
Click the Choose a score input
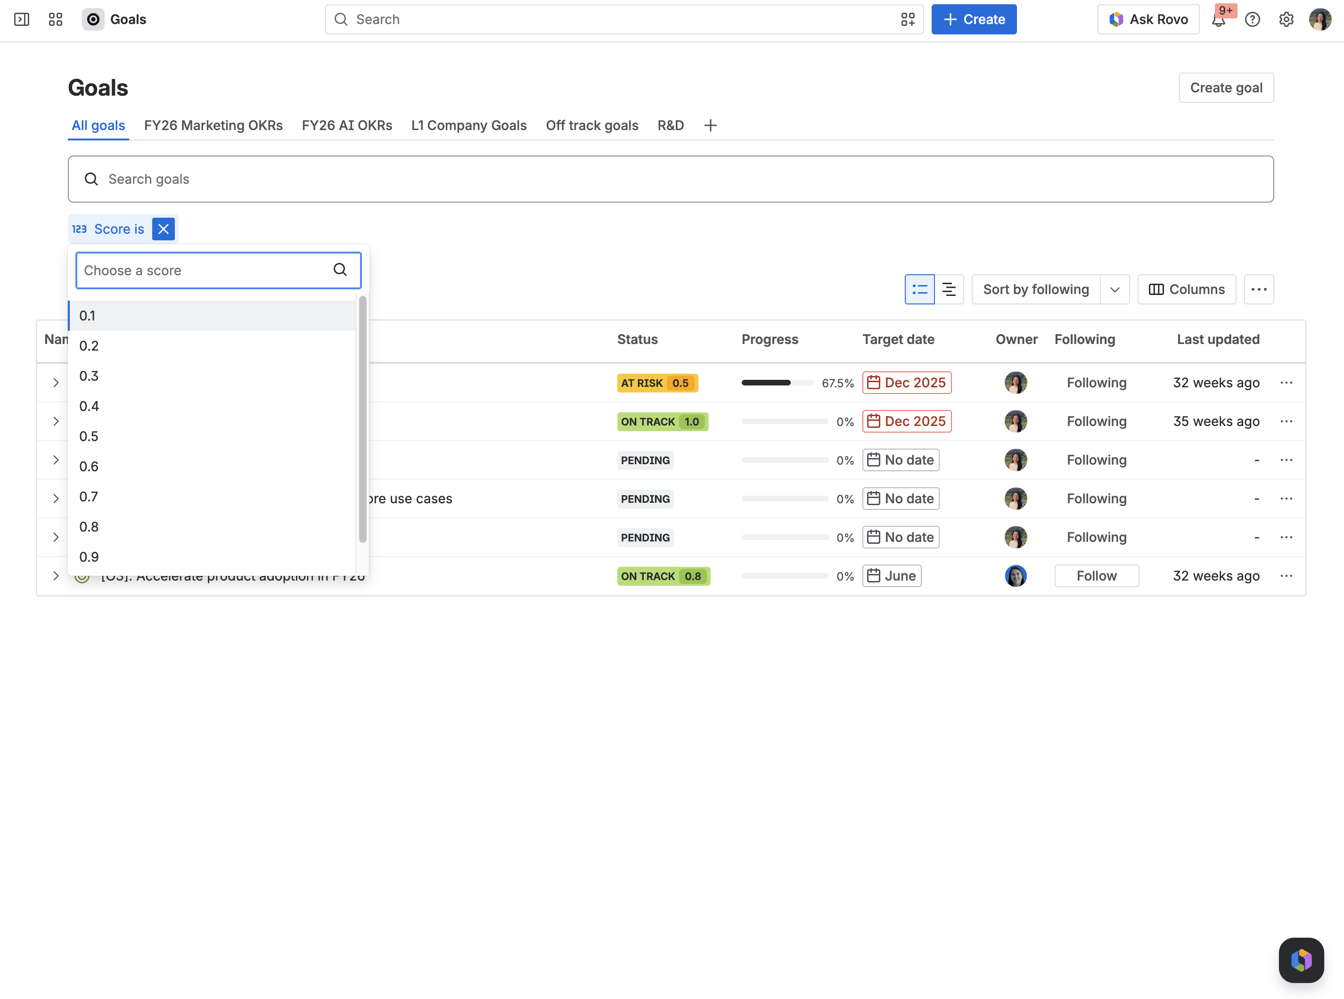click(218, 270)
